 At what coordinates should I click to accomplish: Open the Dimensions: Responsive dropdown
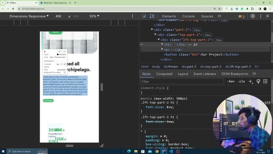coord(29,16)
